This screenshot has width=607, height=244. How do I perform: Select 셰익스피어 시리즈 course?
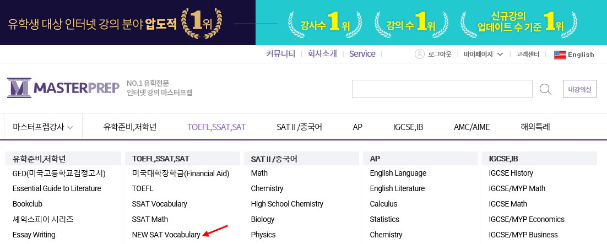(x=43, y=219)
